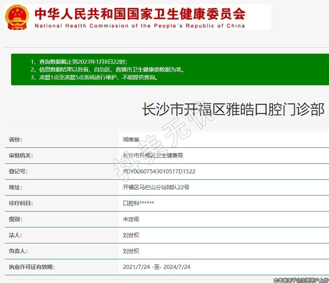Screen dimensions: 329x283
Task: Click the national emblem logo
Action: click(x=17, y=17)
